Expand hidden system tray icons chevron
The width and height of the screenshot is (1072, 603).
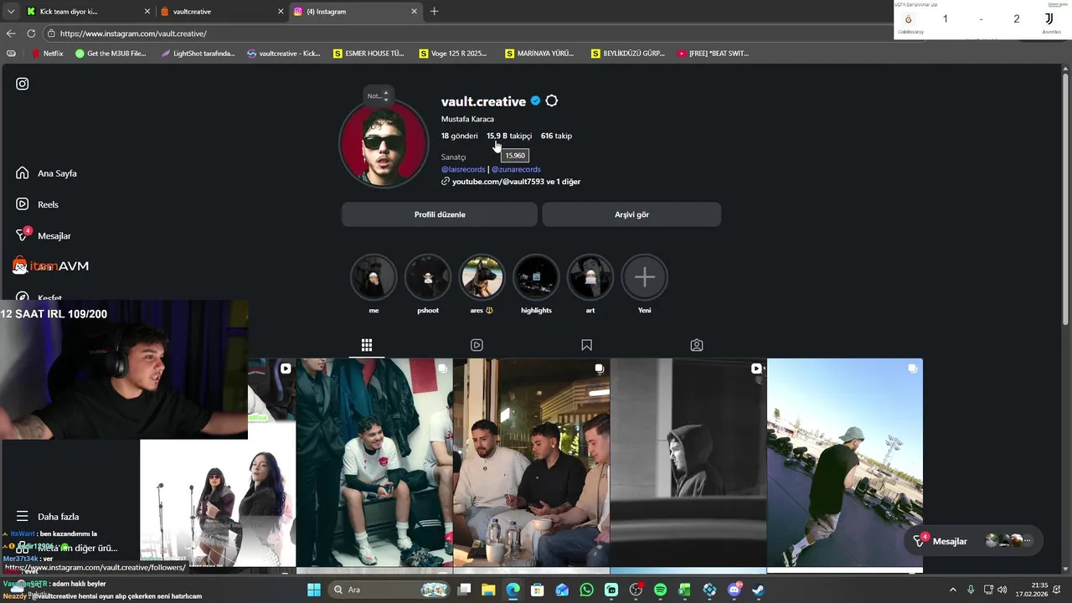pos(953,590)
